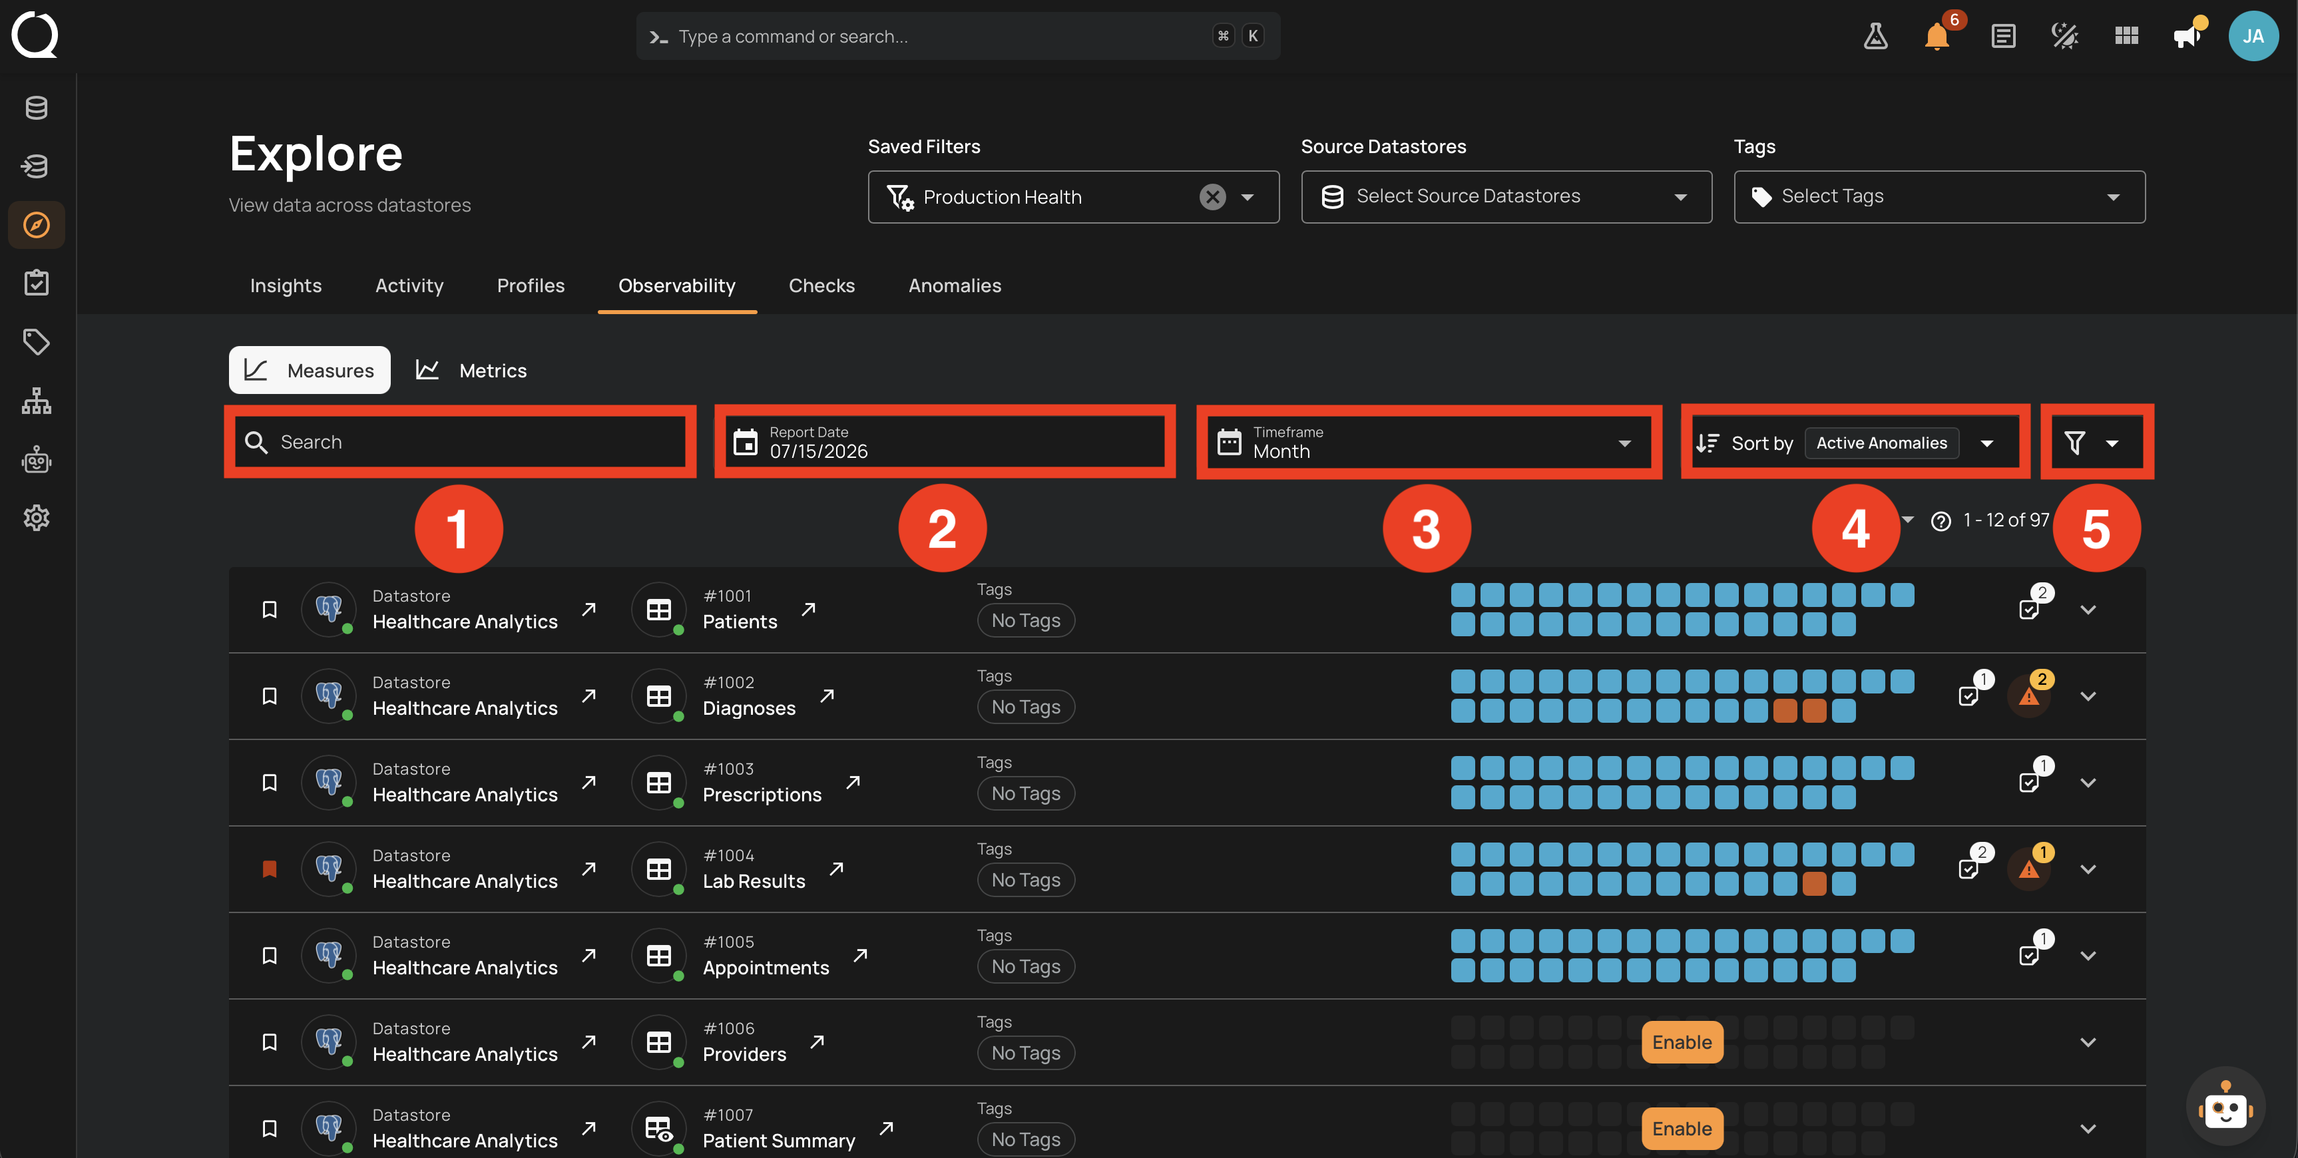Open the Sort by Active Anomalies dropdown
Image resolution: width=2298 pixels, height=1158 pixels.
pyautogui.click(x=1855, y=443)
